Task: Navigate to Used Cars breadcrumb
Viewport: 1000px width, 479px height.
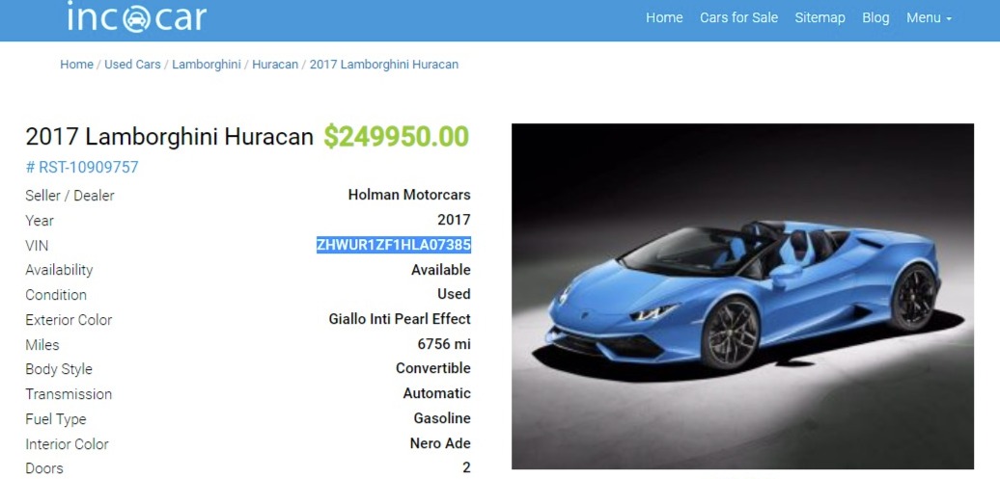Action: (132, 65)
